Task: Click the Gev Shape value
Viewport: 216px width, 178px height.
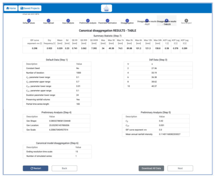Action: [60, 121]
